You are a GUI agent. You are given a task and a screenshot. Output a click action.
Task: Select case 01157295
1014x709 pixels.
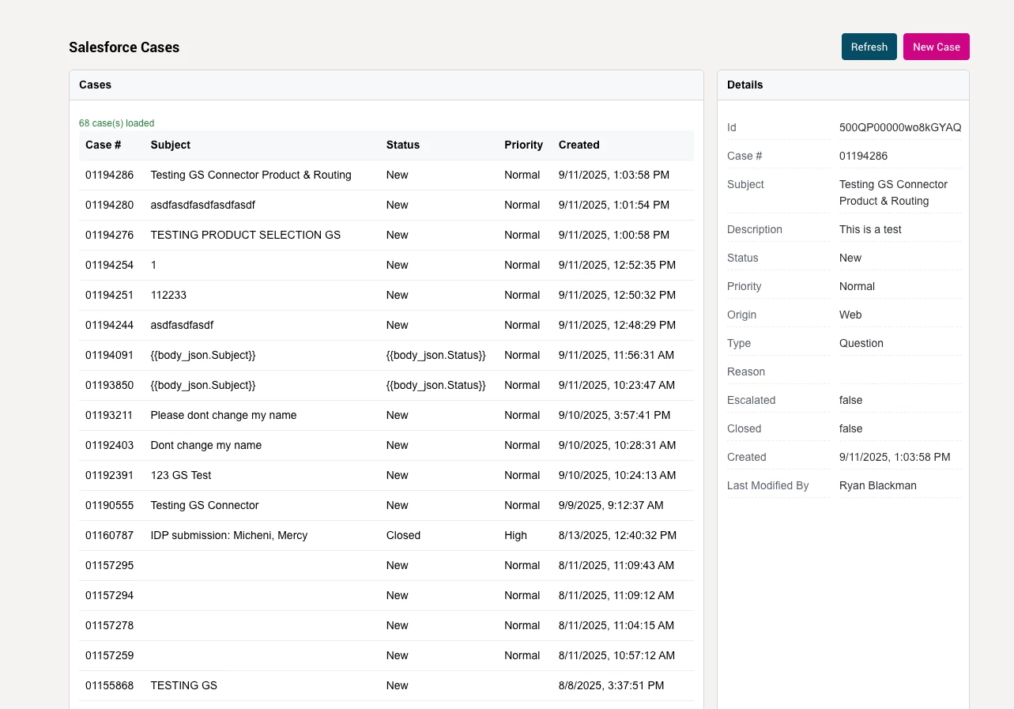tap(386, 565)
